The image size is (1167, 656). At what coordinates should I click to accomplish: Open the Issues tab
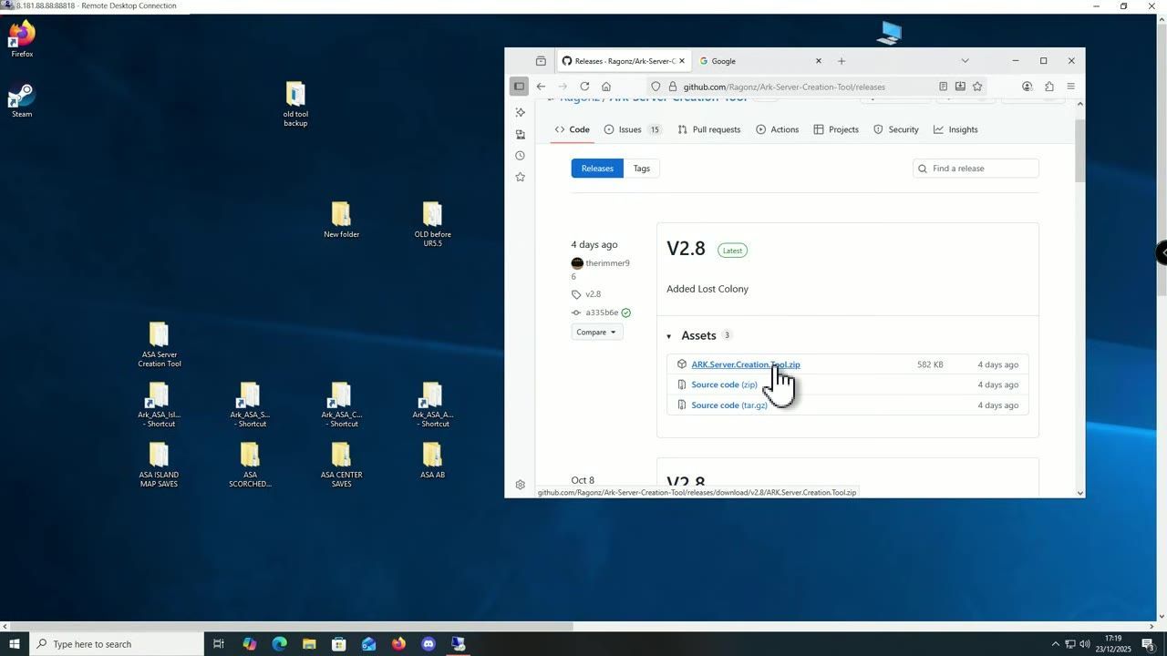(x=633, y=129)
